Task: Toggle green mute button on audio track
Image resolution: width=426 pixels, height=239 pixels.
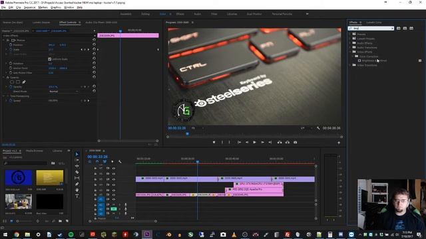Action: pos(114,208)
